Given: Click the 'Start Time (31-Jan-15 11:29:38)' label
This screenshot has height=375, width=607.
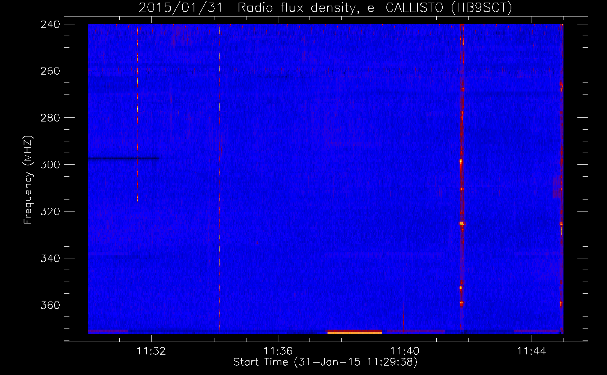Looking at the screenshot, I should (x=325, y=362).
